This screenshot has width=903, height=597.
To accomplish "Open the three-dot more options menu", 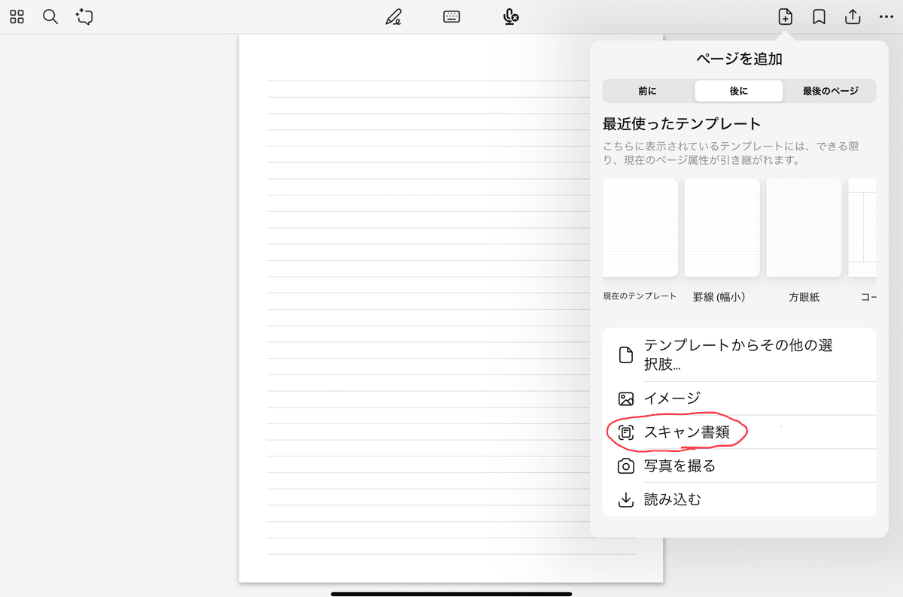I will (886, 17).
